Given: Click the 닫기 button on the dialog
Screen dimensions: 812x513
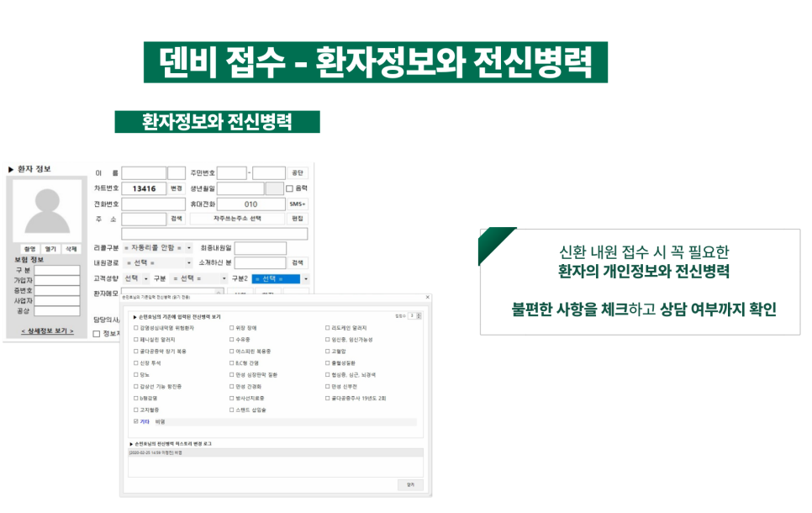Looking at the screenshot, I should 411,483.
